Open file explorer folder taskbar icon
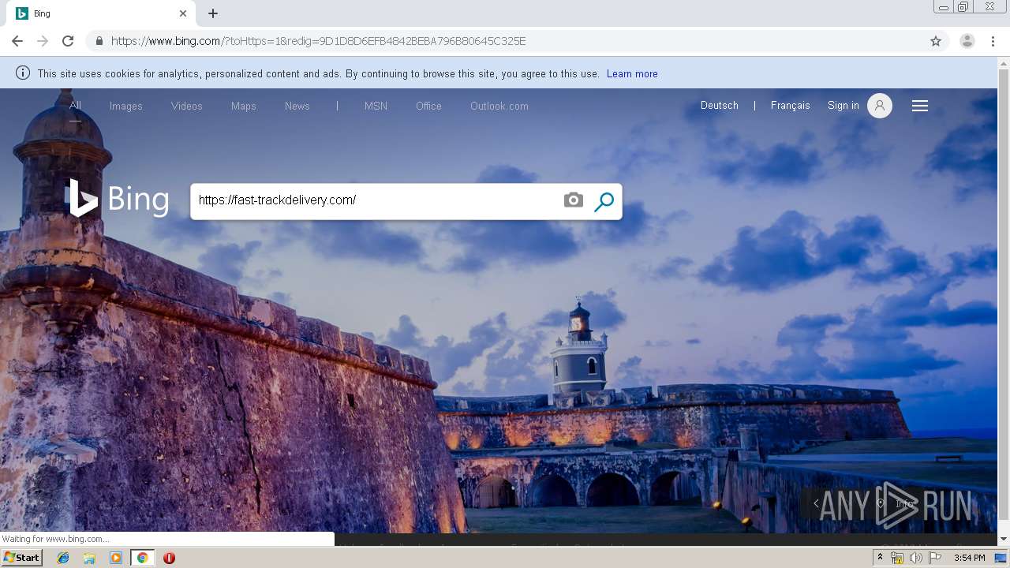This screenshot has height=568, width=1010. coord(89,558)
